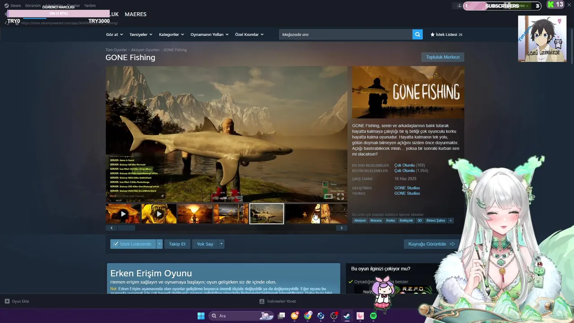The width and height of the screenshot is (574, 323).
Task: Select the Macera tag
Action: [376, 220]
